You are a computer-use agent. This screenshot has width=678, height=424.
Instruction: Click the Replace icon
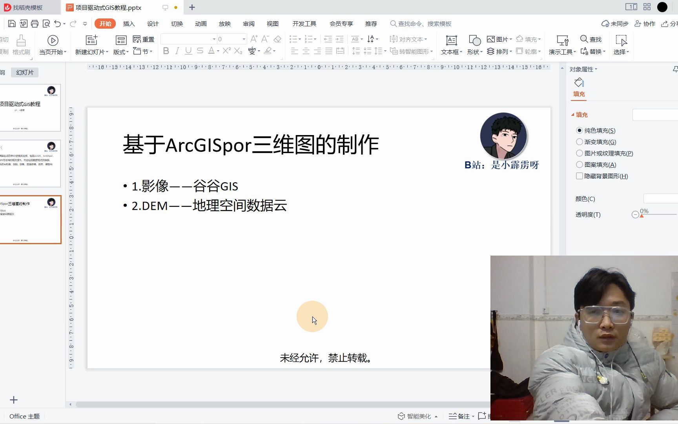click(584, 51)
